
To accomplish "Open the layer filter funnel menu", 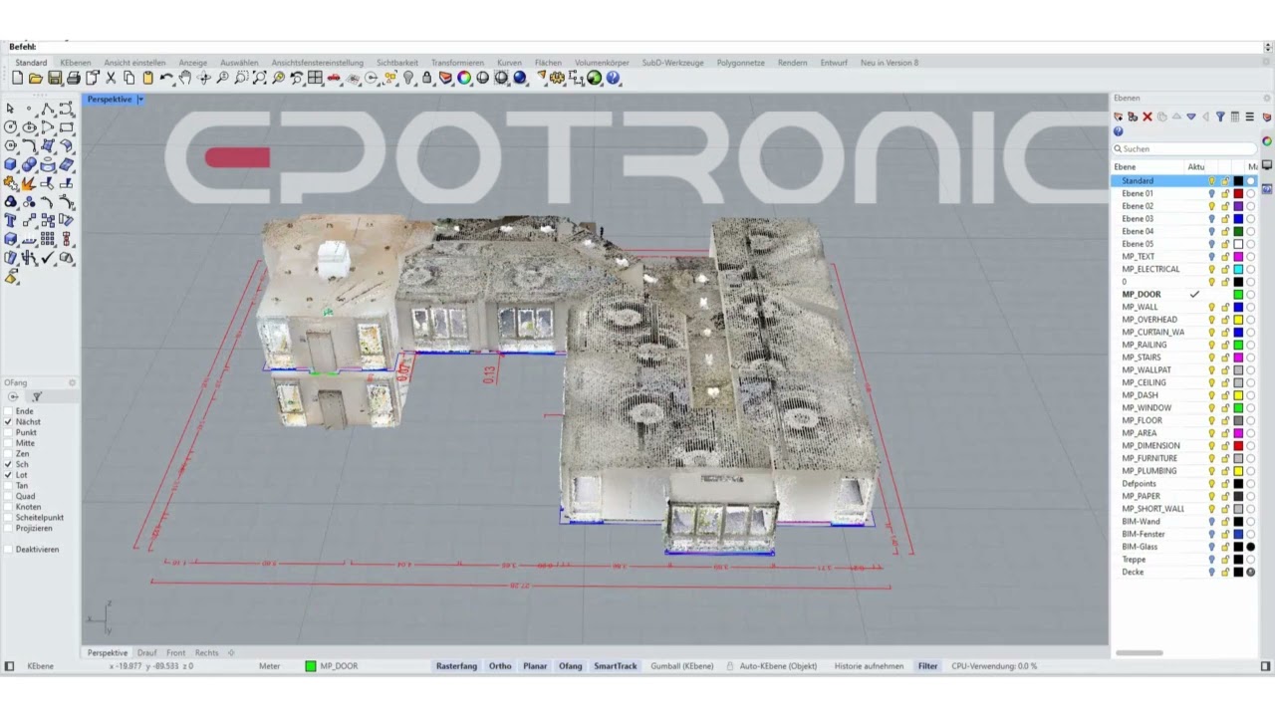I will pos(1220,117).
